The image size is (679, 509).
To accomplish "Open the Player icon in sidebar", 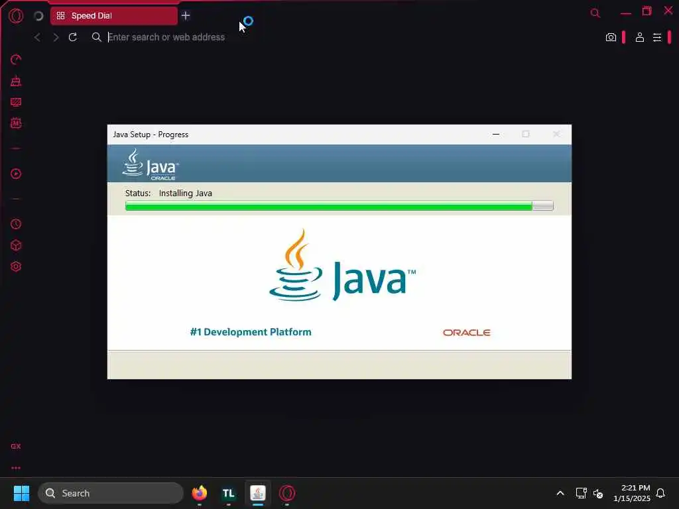I will (x=16, y=174).
